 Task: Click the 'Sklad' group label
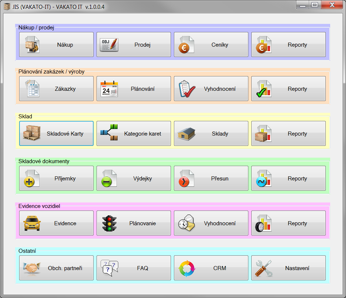25,116
